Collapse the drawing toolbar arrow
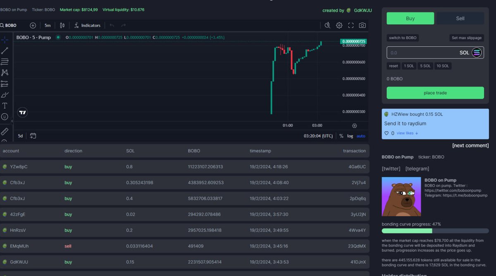The image size is (496, 276). [12, 121]
